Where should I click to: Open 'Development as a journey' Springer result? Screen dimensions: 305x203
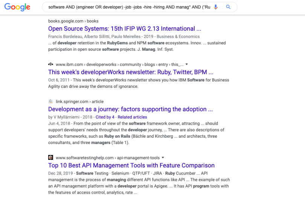[x=130, y=109]
